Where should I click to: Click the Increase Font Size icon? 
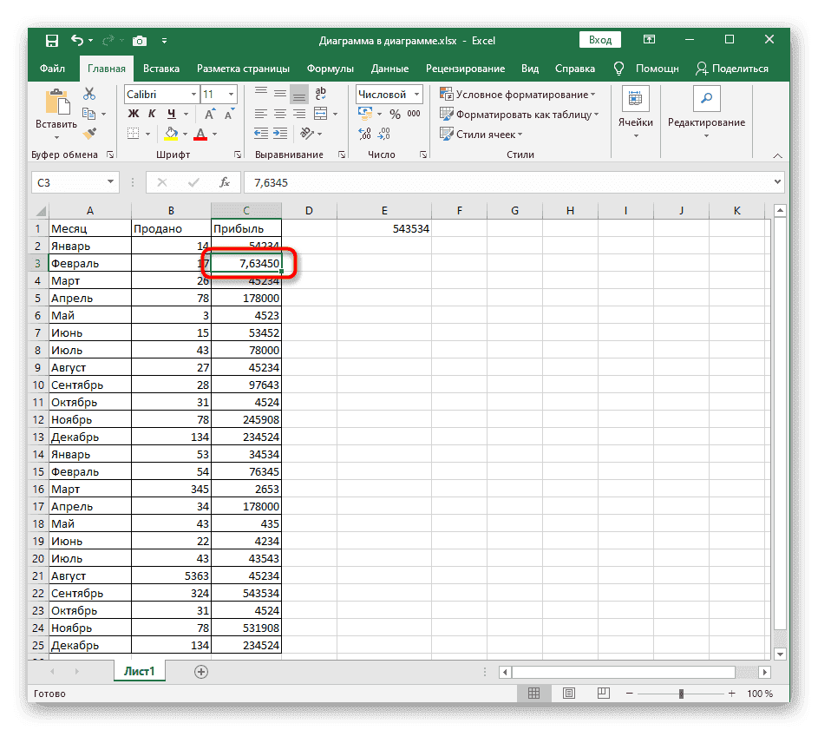coord(212,114)
